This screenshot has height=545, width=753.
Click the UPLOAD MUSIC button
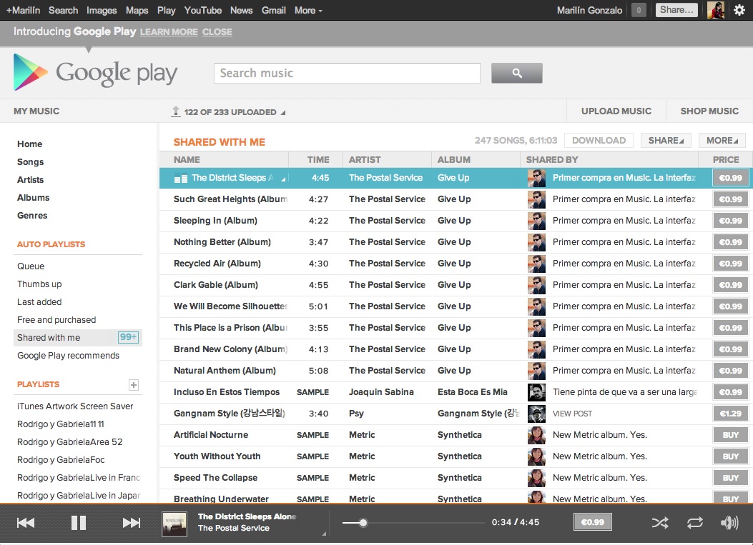pyautogui.click(x=616, y=111)
